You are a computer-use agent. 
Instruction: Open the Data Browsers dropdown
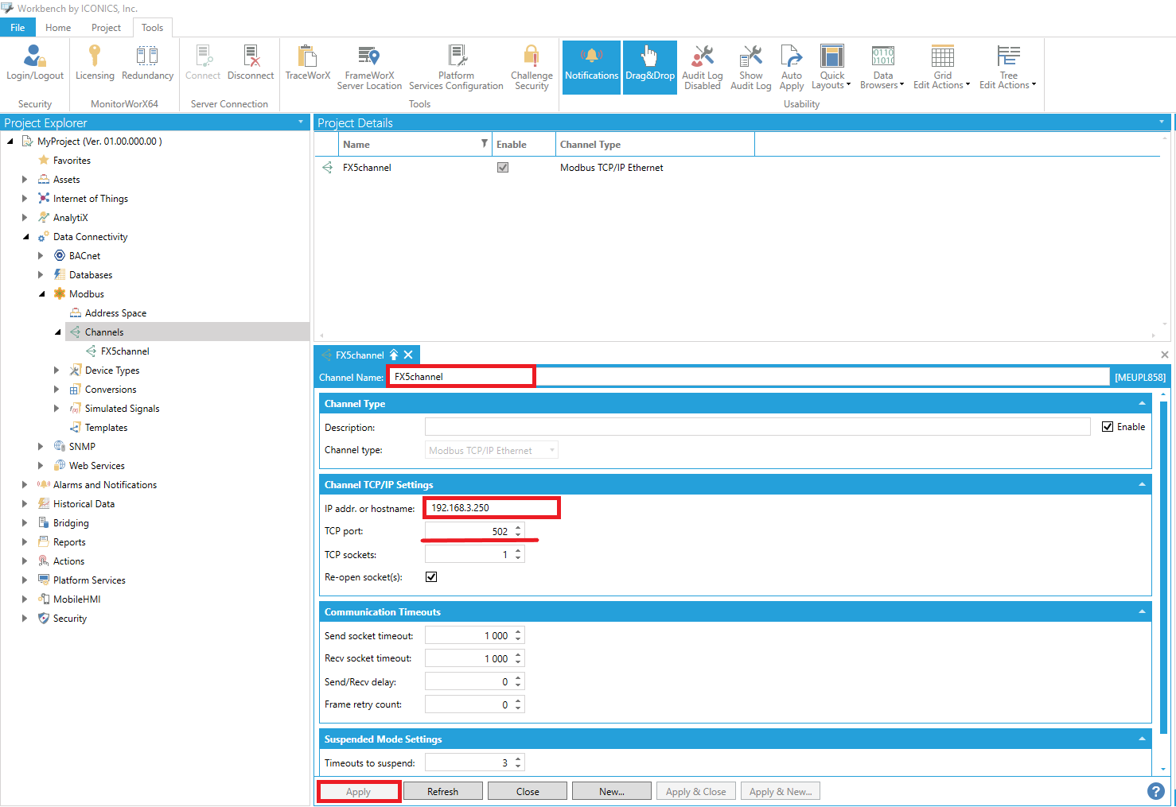tap(882, 68)
